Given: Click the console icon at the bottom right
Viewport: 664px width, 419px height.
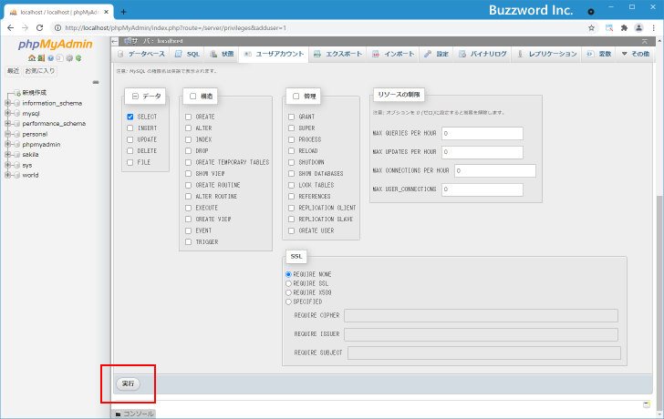Looking at the screenshot, I should click(647, 404).
